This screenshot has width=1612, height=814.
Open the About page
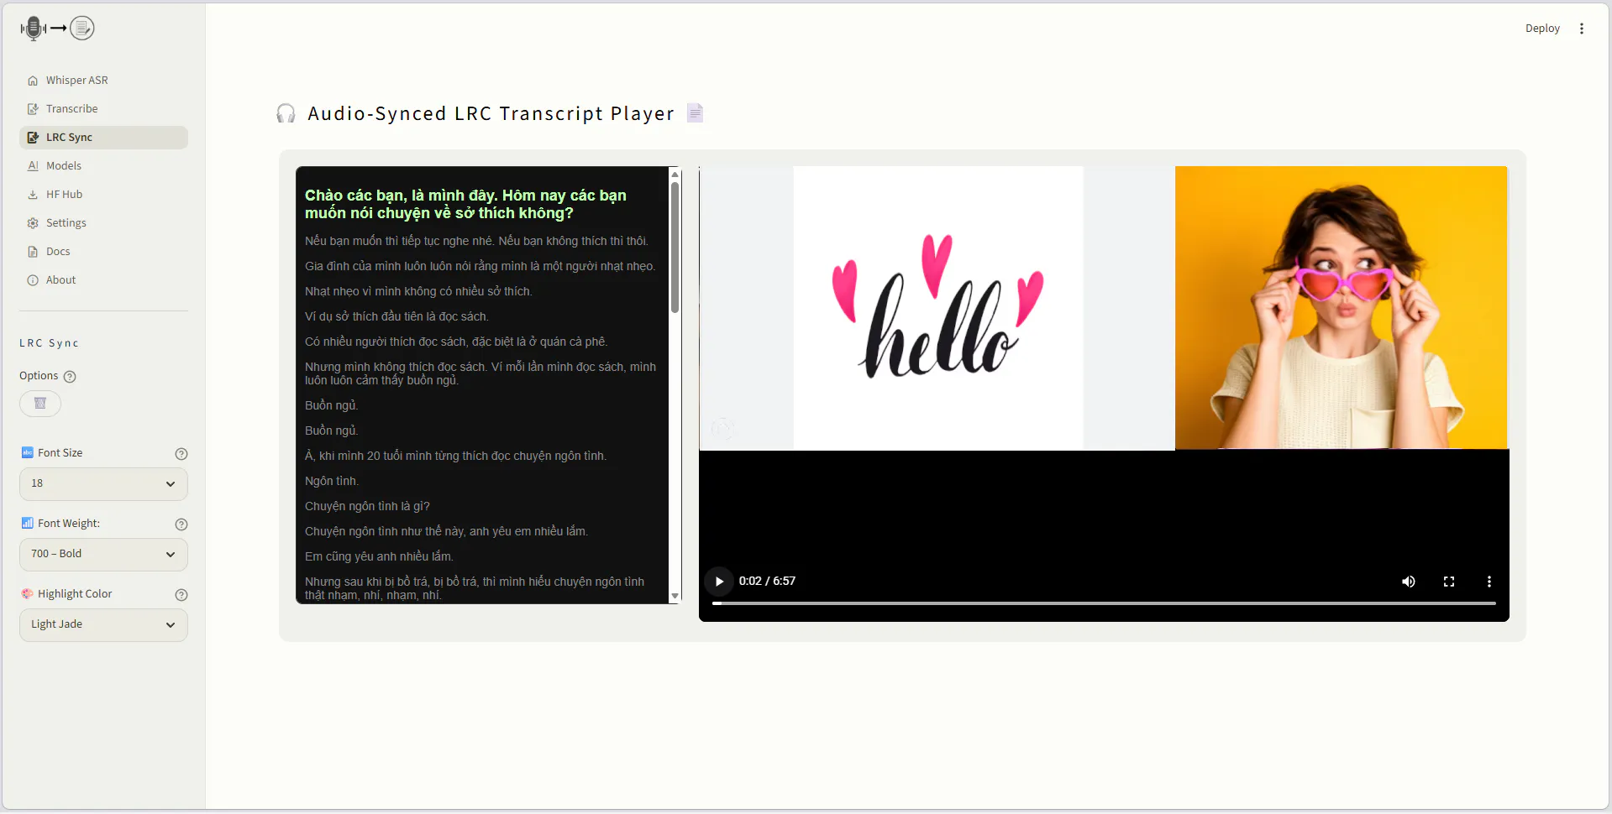tap(103, 280)
